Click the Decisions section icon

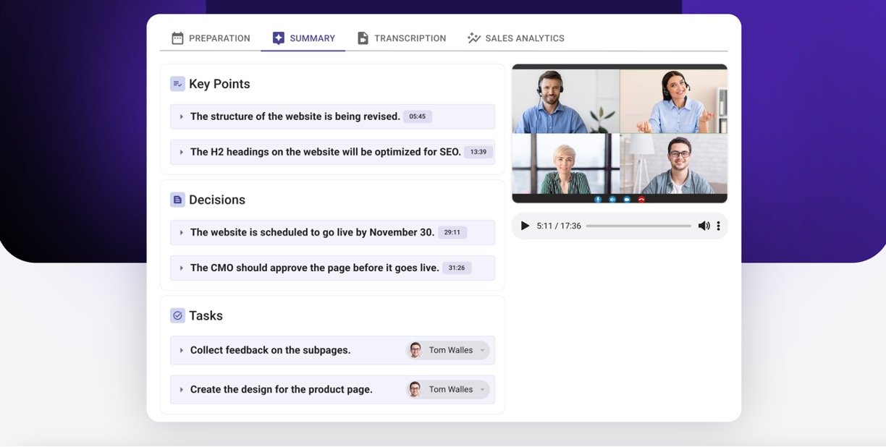[x=177, y=200]
